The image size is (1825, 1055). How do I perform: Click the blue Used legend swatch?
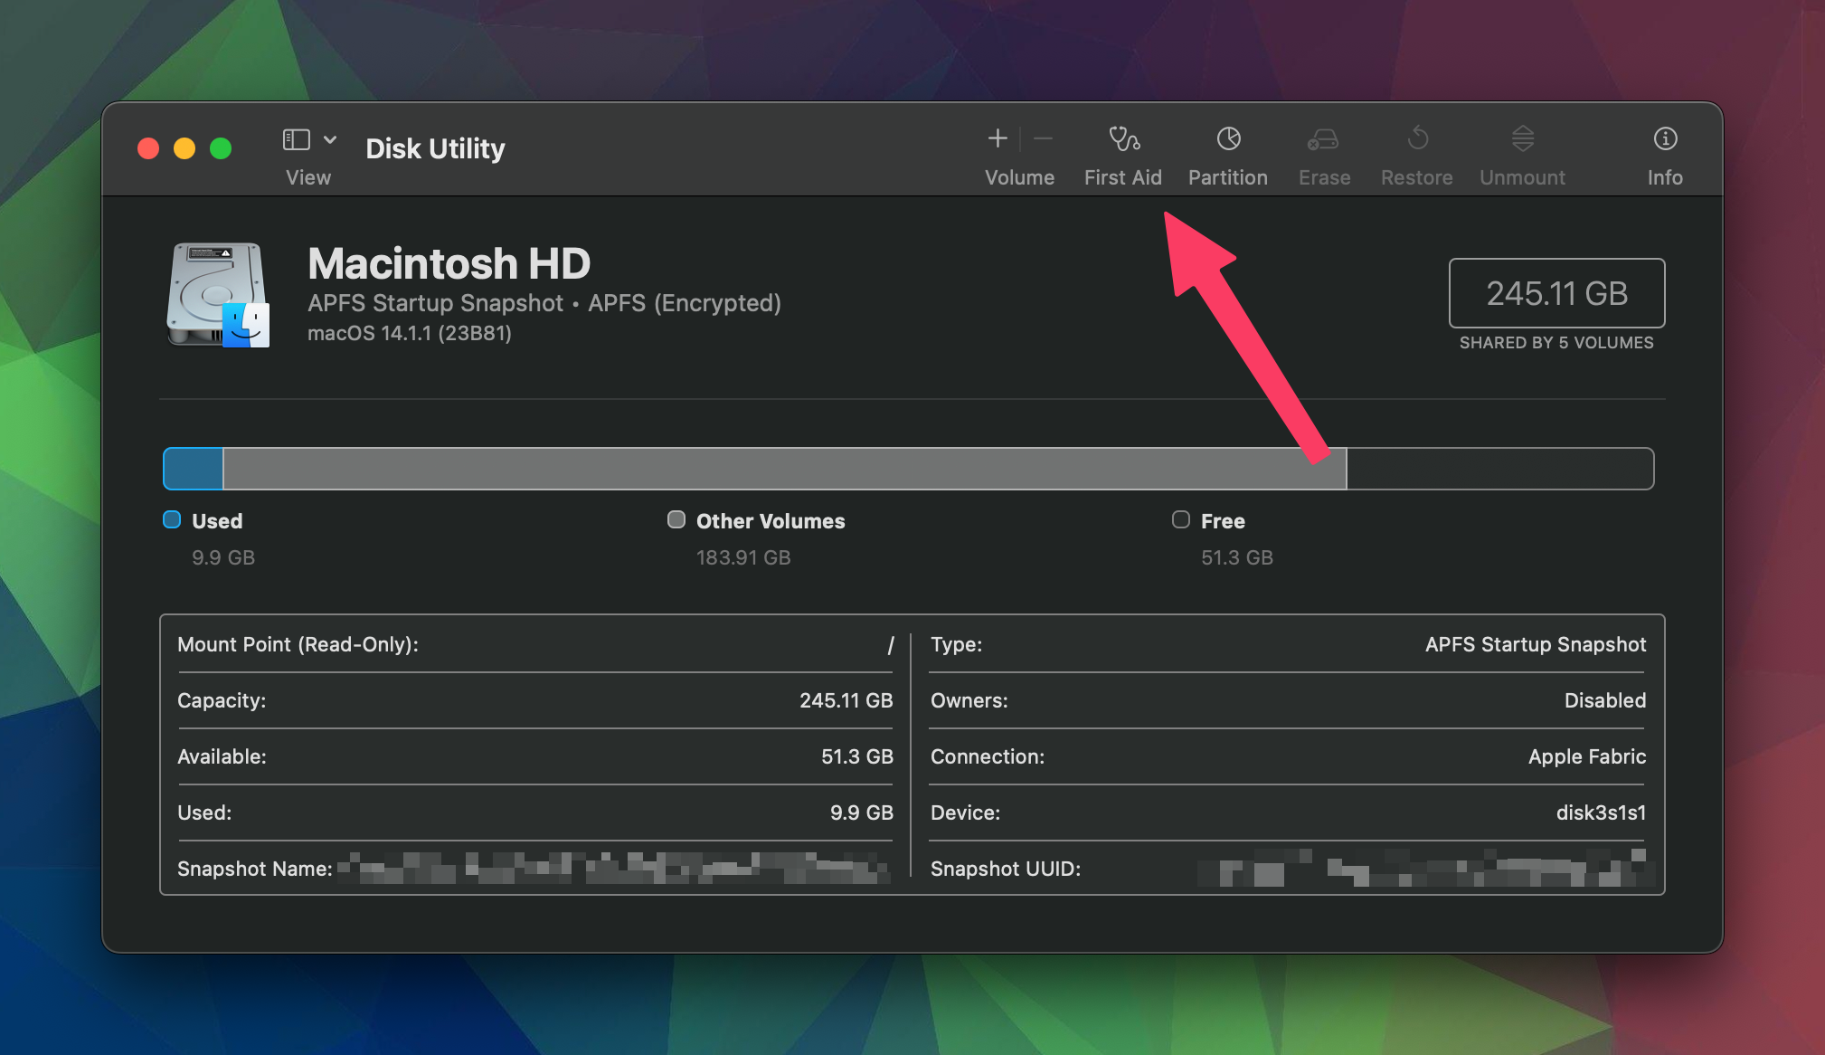[x=172, y=519]
